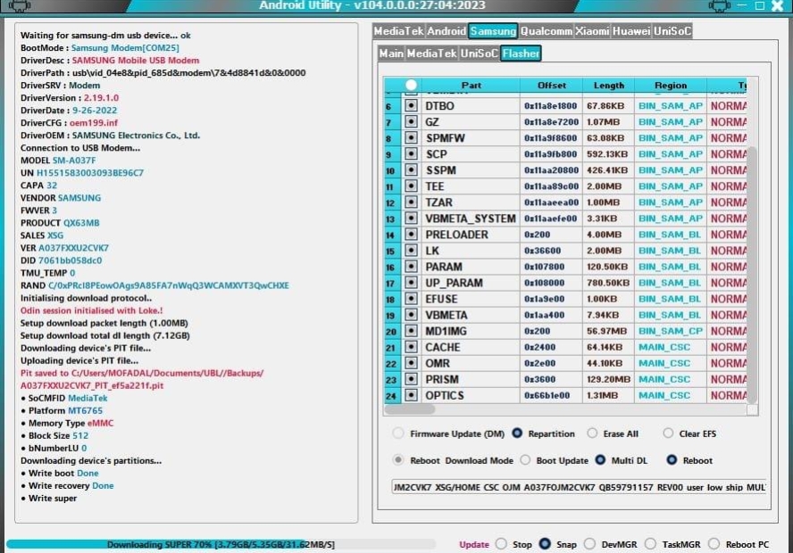Open the Android tab

pyautogui.click(x=447, y=31)
